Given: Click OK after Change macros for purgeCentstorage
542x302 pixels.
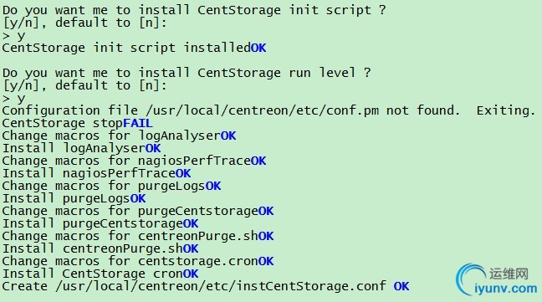Looking at the screenshot, I should coord(266,211).
